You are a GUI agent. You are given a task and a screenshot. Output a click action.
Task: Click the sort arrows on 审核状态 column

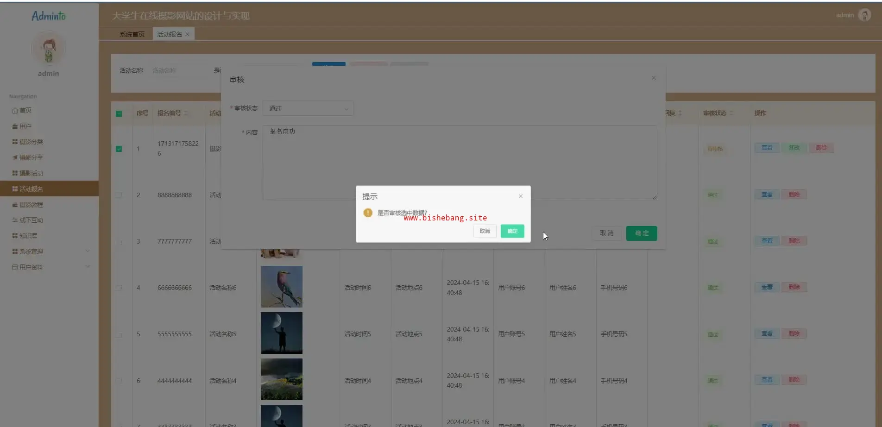[x=732, y=113]
